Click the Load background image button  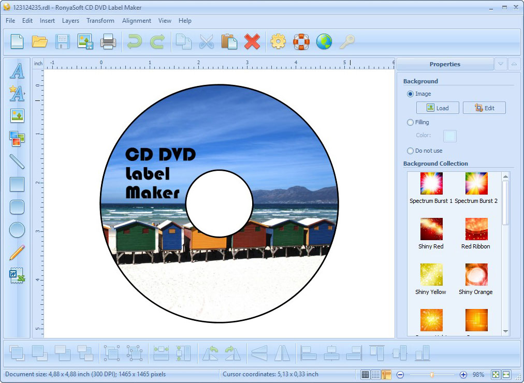(438, 108)
